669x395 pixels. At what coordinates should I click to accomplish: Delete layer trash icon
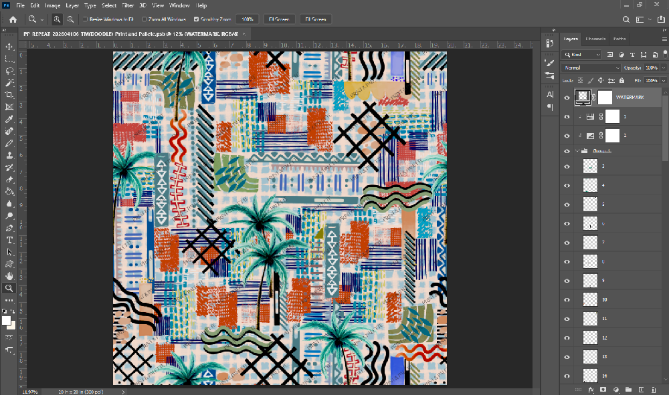654,390
